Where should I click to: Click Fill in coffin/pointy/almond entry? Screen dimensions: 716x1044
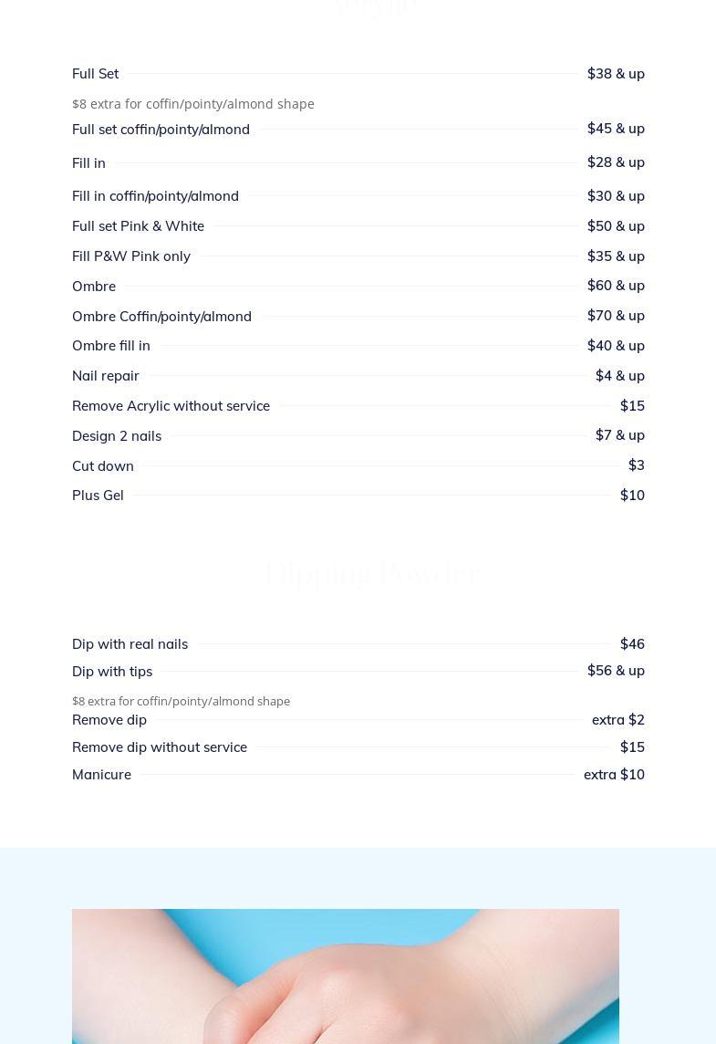pos(155,196)
